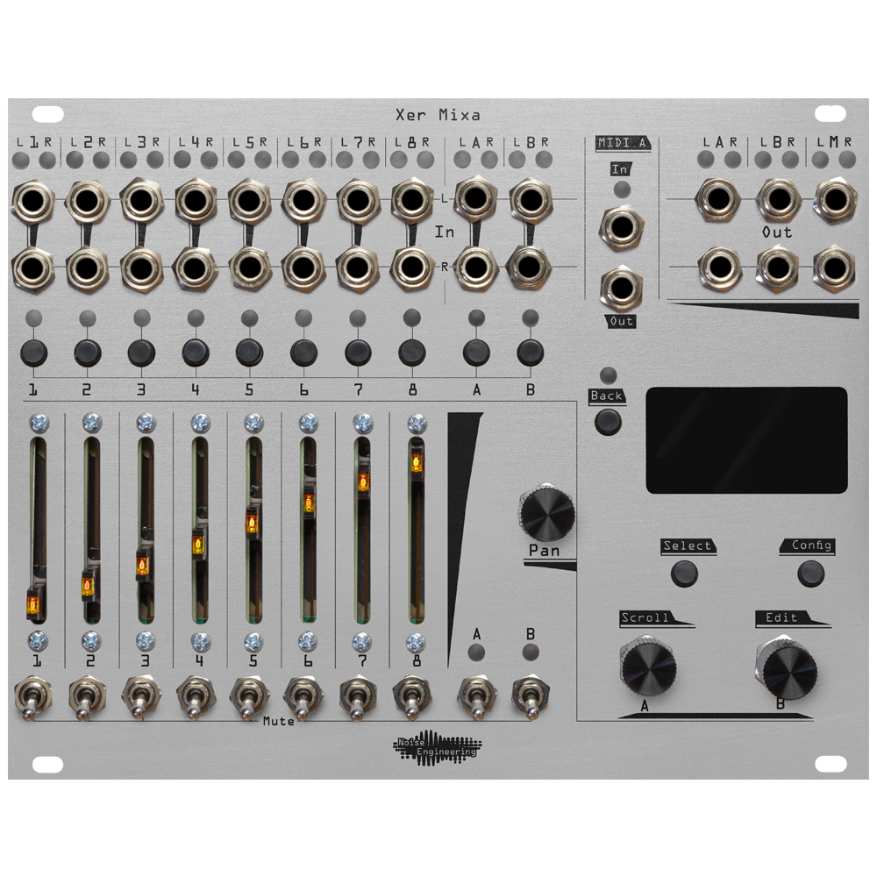Viewport: 877px width, 877px height.
Task: Click output A left jack
Action: (718, 200)
